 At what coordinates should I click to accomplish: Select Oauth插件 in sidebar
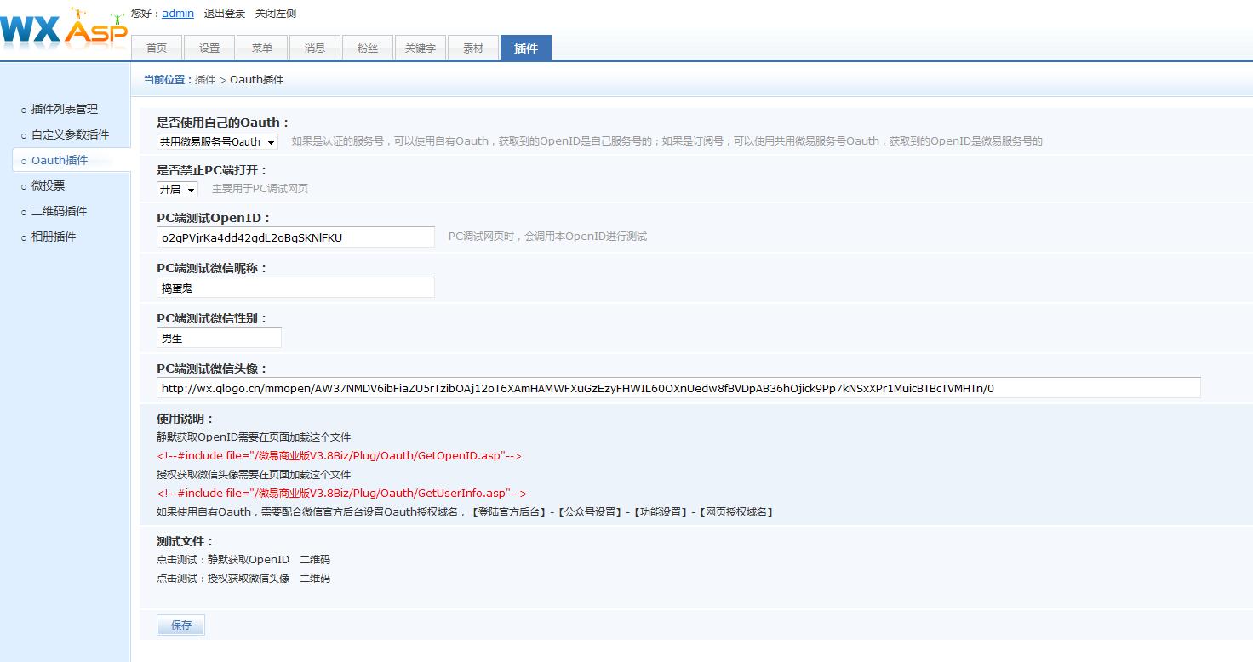(60, 160)
